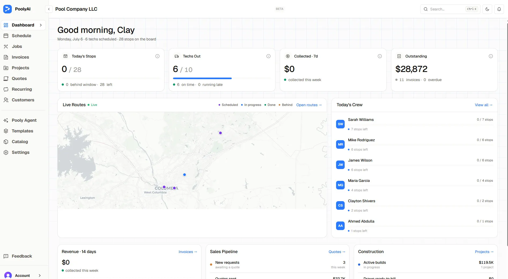The width and height of the screenshot is (508, 279).
Task: Expand the Account chevron
Action: [40, 276]
